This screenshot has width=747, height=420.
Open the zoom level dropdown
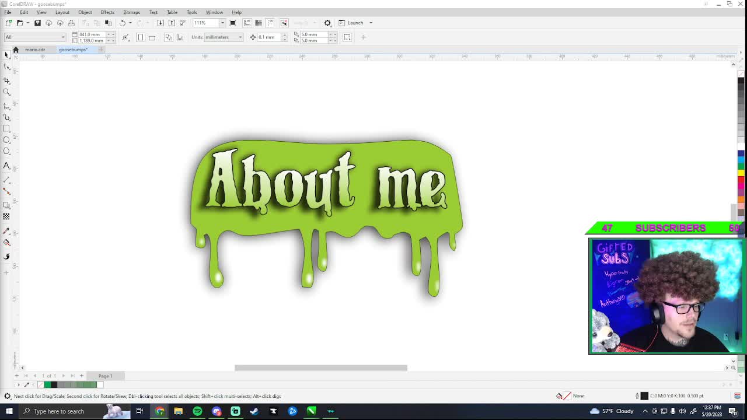[222, 23]
